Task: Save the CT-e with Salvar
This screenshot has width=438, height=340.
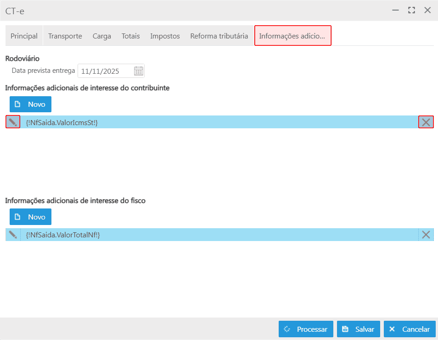Action: pos(359,329)
